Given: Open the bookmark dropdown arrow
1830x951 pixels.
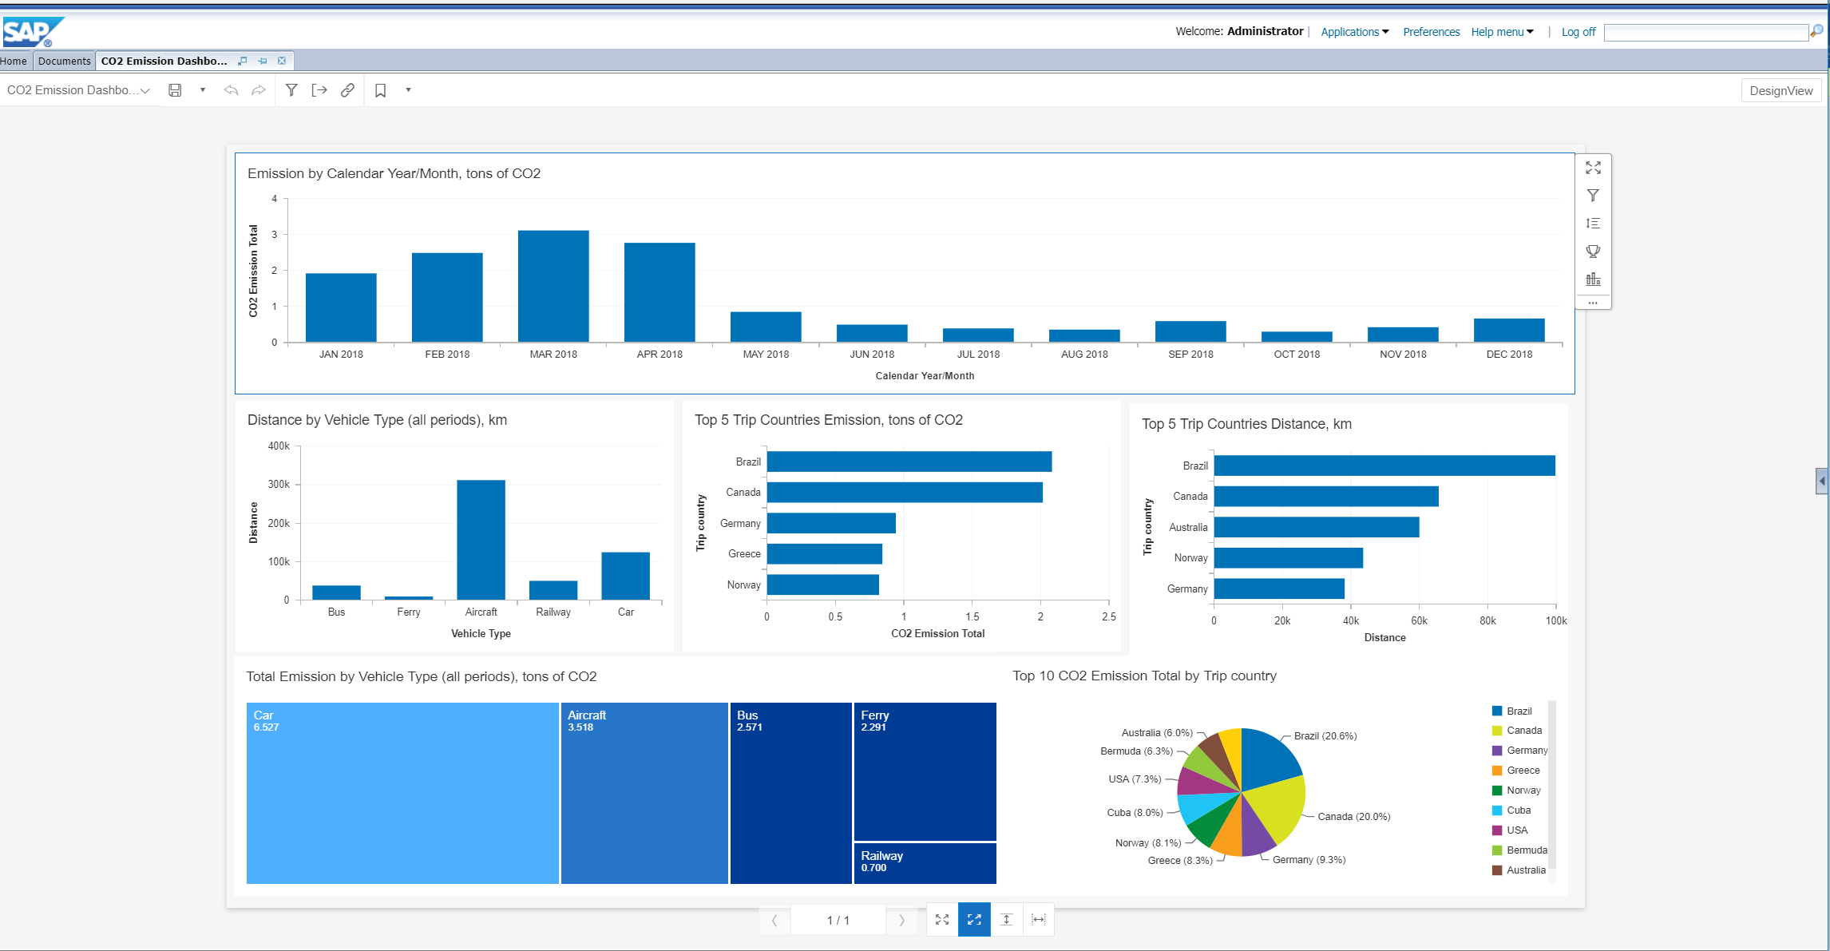Looking at the screenshot, I should [408, 90].
